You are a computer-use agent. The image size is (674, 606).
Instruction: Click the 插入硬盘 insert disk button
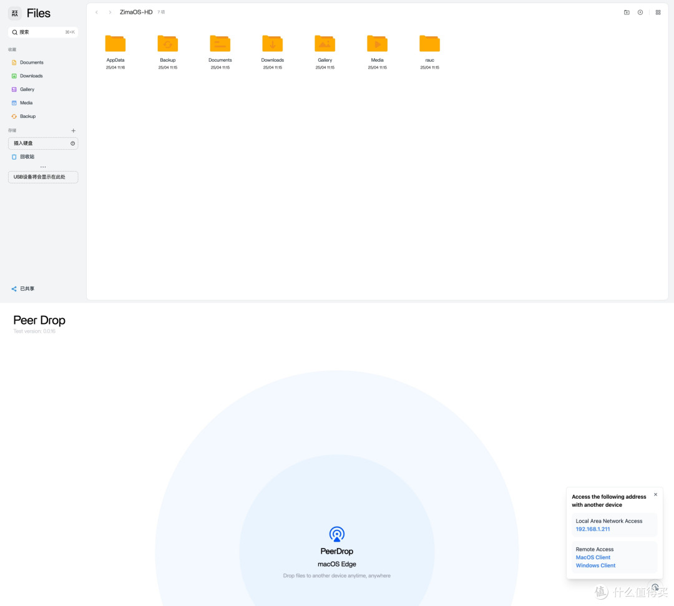tap(43, 143)
